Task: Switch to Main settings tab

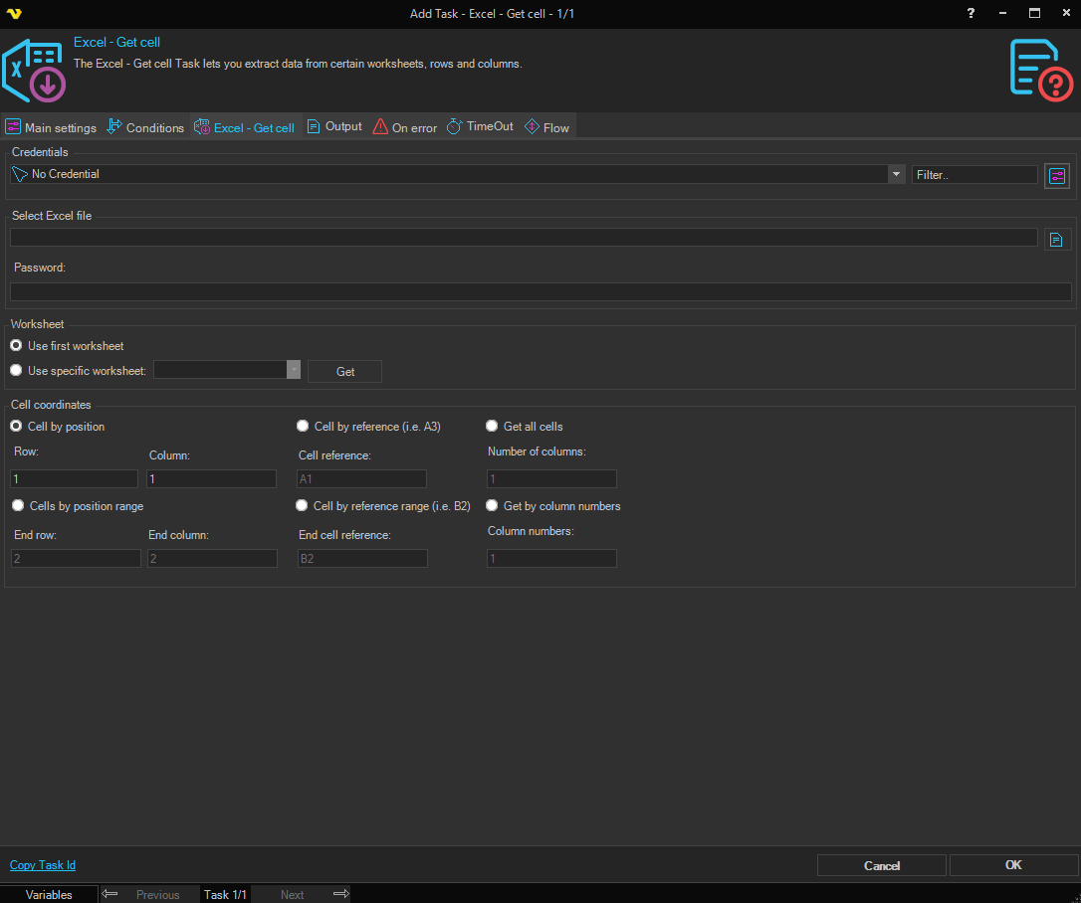Action: [x=51, y=127]
